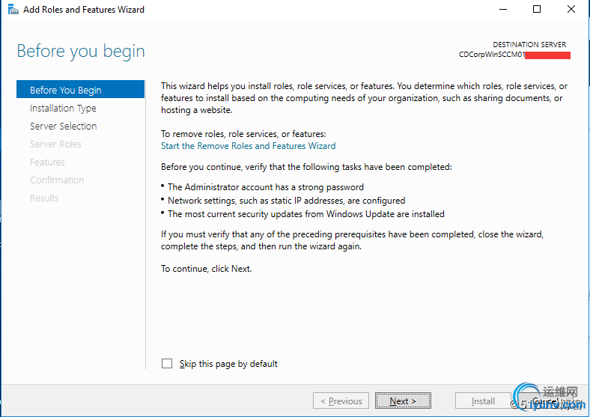Click the destination server name CDCorpWinSCCM01

(x=491, y=55)
